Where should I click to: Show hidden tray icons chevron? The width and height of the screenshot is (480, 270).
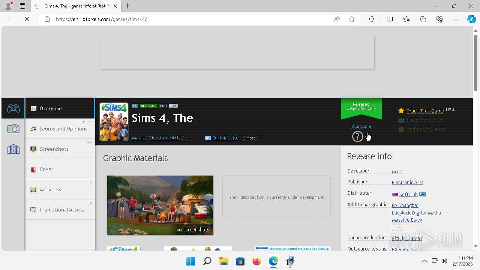pos(424,261)
